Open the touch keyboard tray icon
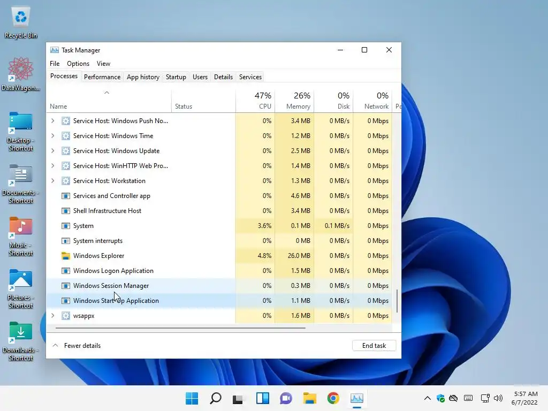 pyautogui.click(x=468, y=398)
